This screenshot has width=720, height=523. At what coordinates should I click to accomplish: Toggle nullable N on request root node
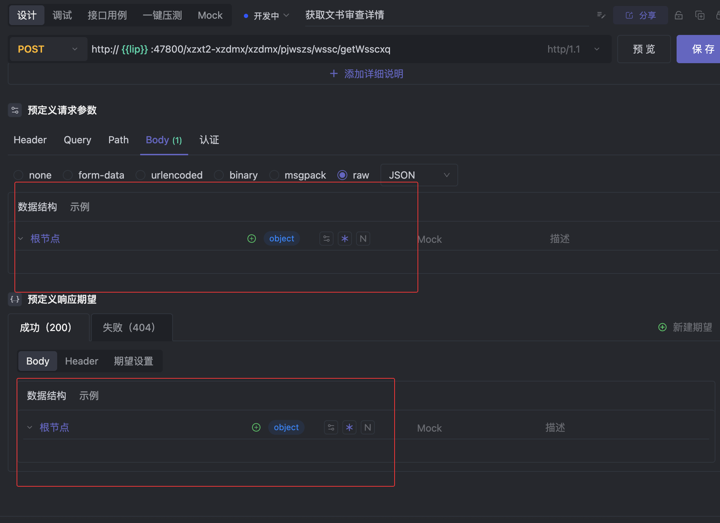[363, 239]
